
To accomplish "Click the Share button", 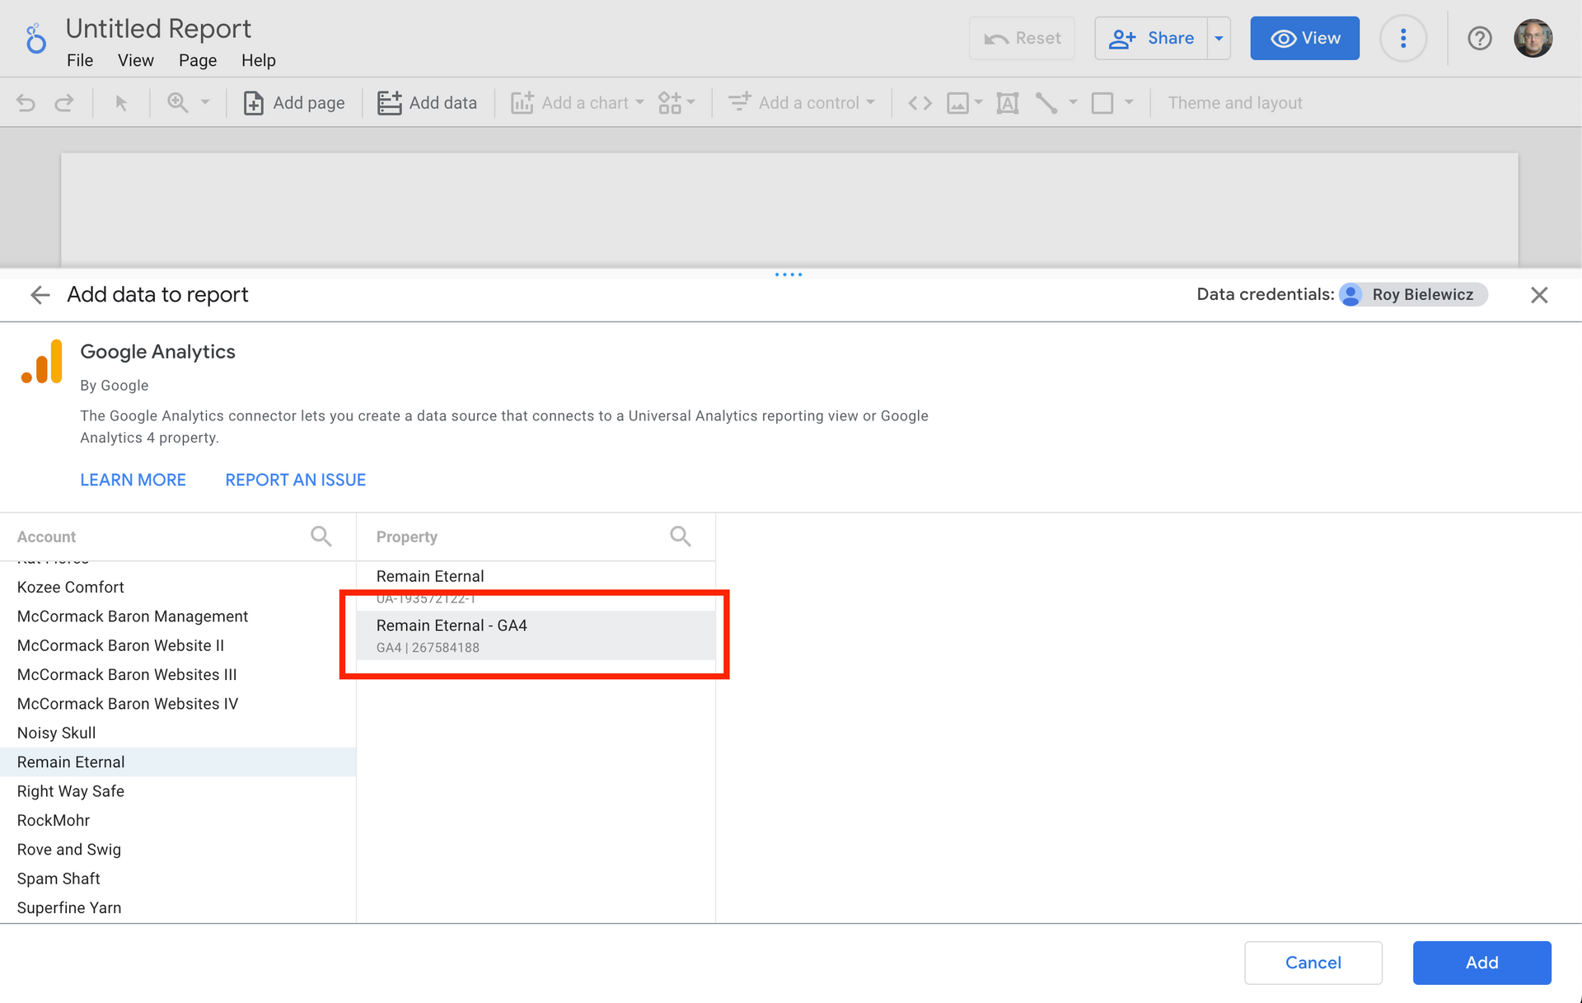I will (x=1151, y=38).
